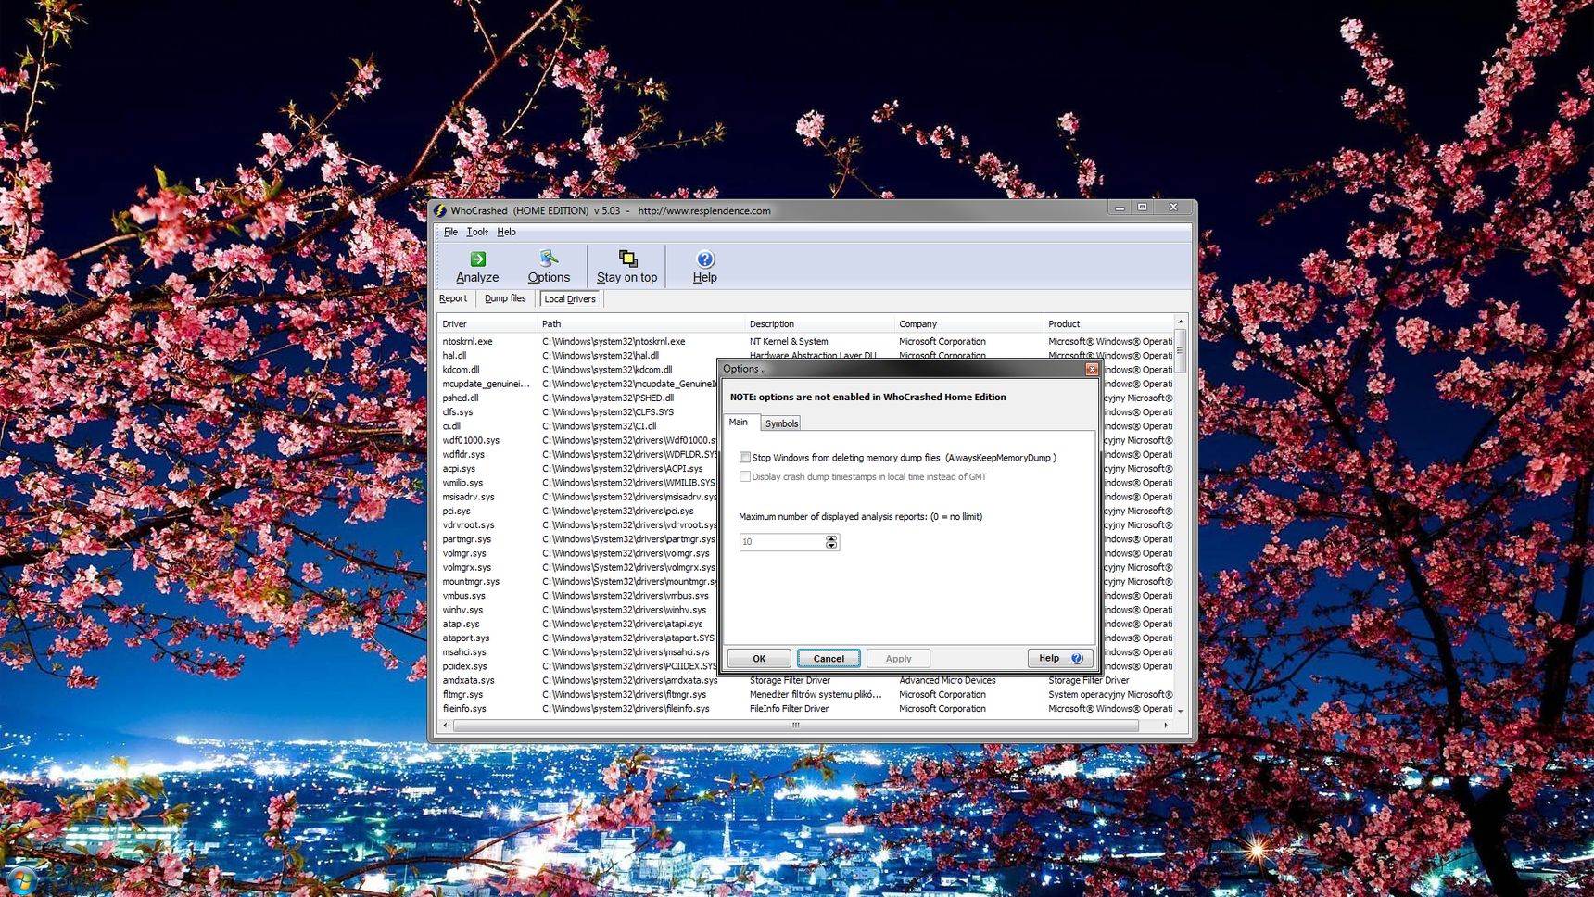Click Cancel in the Options dialog
The width and height of the screenshot is (1594, 897).
[x=829, y=658]
